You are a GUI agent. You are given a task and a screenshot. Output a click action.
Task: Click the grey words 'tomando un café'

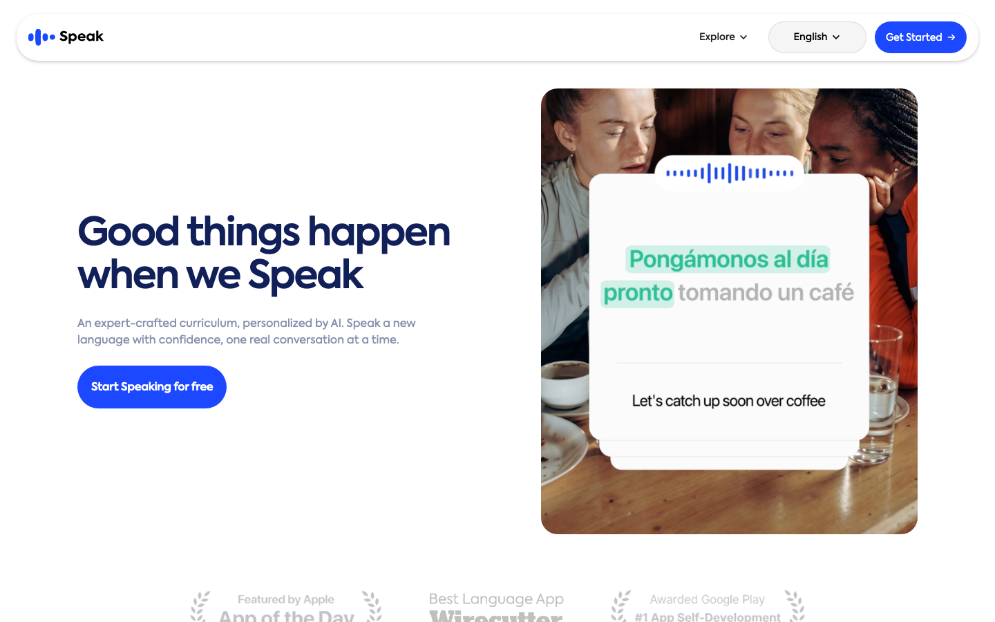766,292
